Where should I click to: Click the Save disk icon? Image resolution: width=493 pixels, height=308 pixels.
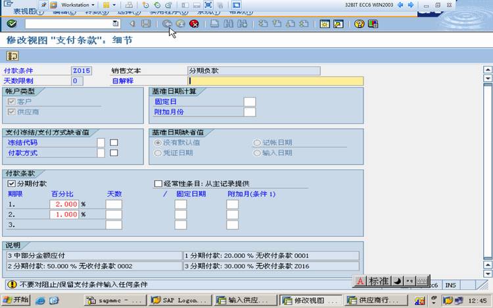click(x=146, y=24)
